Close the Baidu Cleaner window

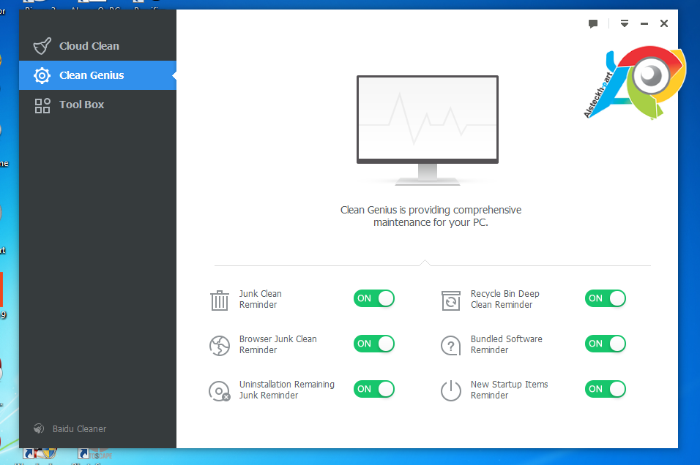point(664,23)
